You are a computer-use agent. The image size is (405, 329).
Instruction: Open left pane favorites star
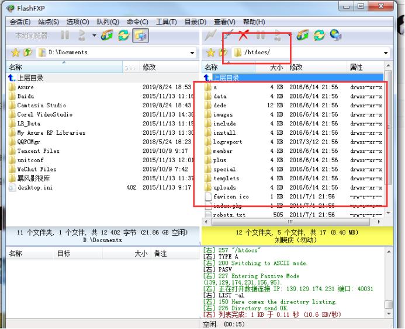tap(16, 52)
